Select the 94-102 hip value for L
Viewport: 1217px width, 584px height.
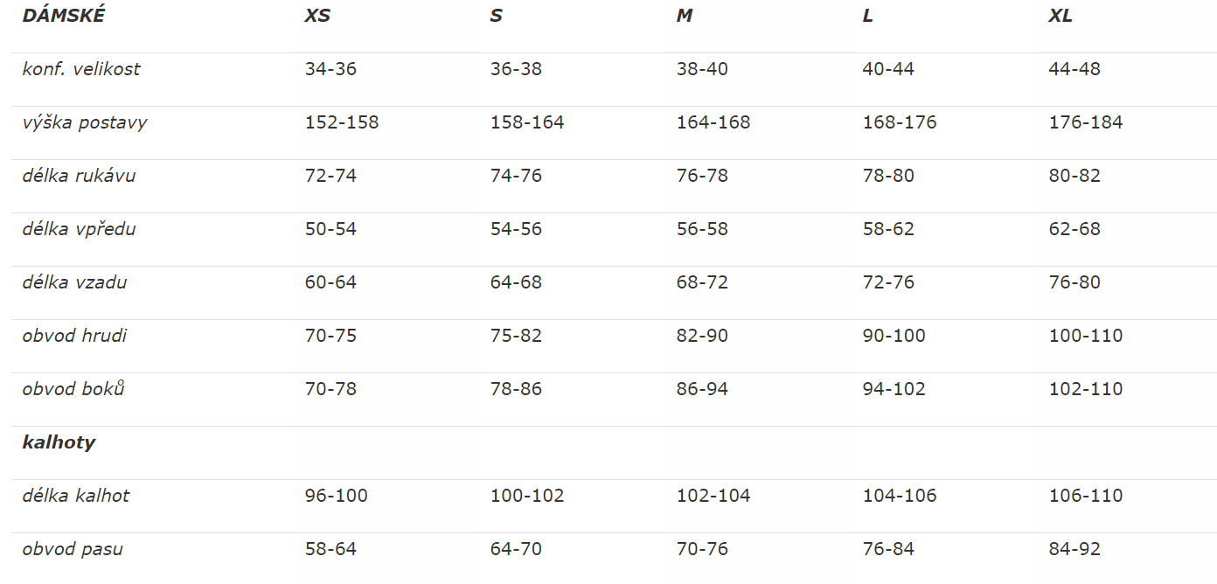pos(894,389)
